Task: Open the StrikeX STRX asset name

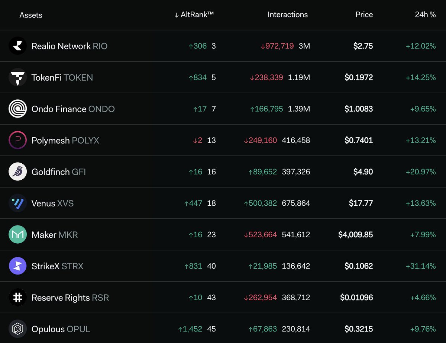Action: tap(57, 266)
